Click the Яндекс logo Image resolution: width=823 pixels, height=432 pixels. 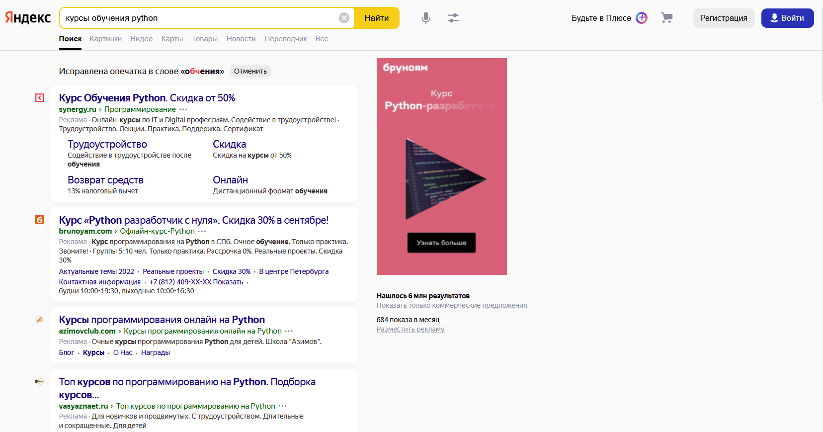28,18
